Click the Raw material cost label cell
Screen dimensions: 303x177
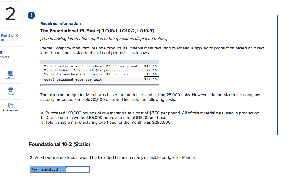point(47,169)
